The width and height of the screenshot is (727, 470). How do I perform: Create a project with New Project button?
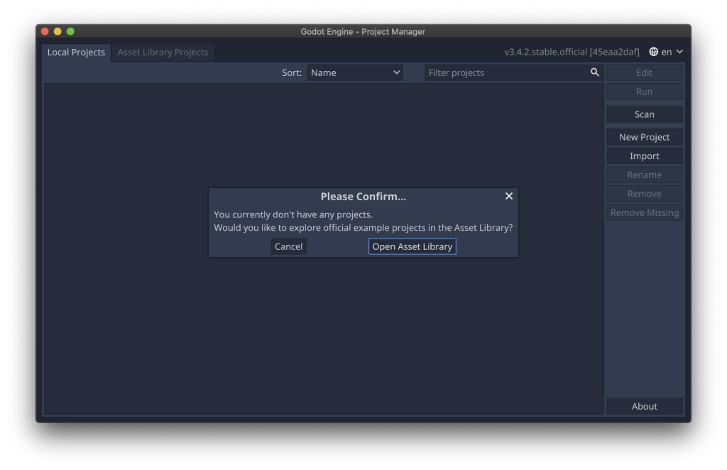[x=645, y=137]
